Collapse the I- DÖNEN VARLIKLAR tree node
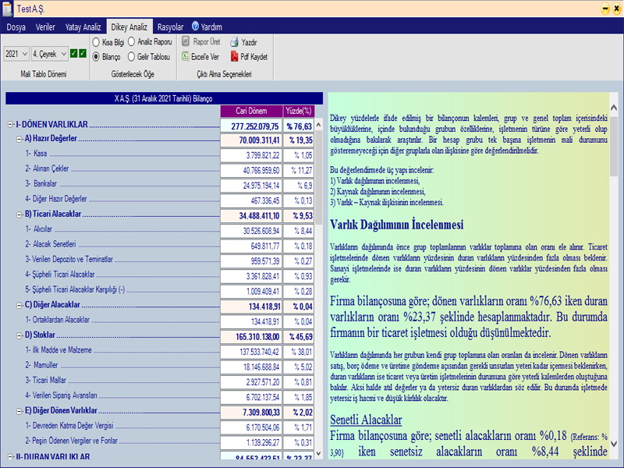Viewport: 624px width, 468px height. (x=11, y=125)
